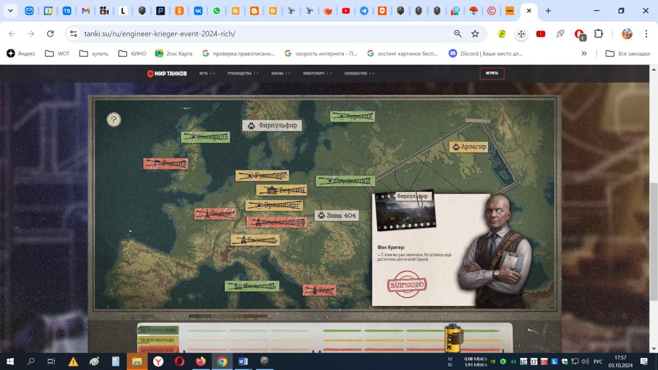Screen dimensions: 658x370
Task: Select the crossed-out Берлин marker
Action: (x=281, y=190)
